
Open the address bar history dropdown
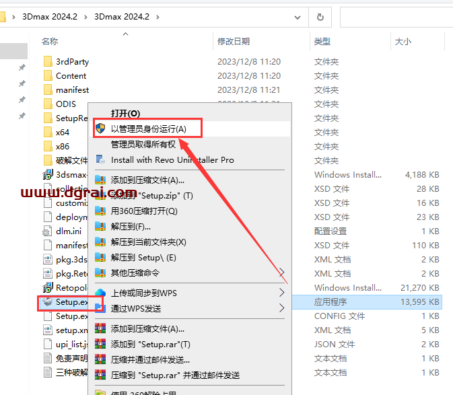coord(298,17)
